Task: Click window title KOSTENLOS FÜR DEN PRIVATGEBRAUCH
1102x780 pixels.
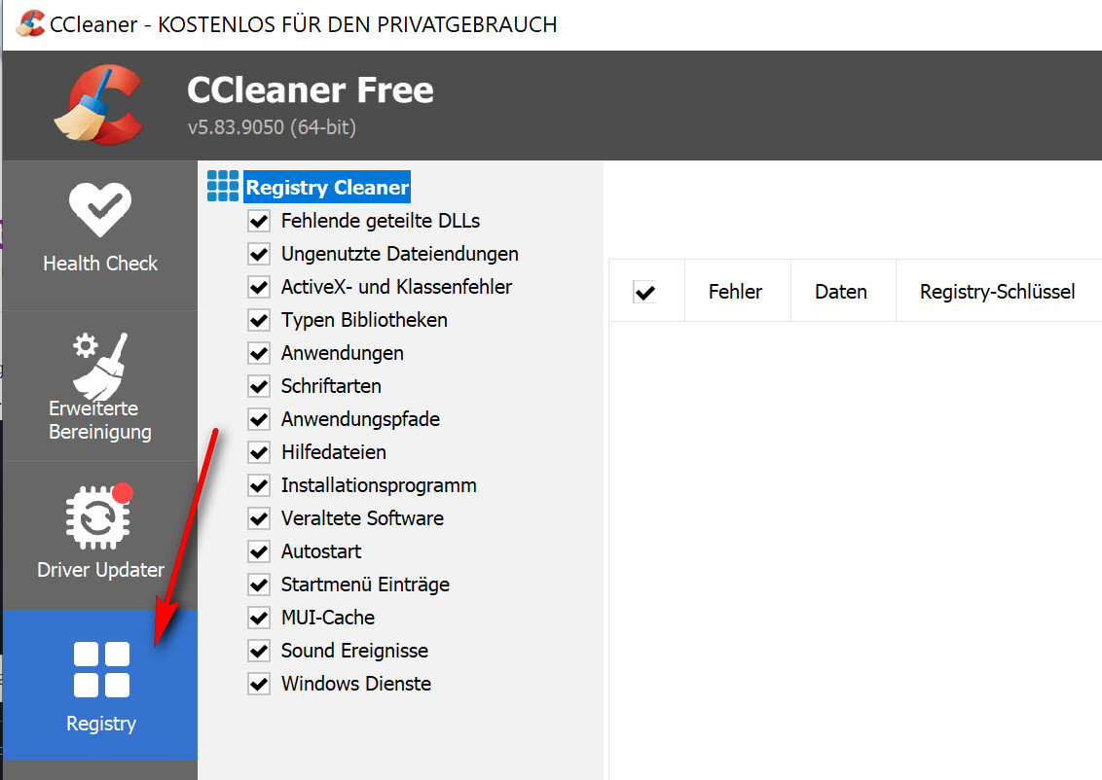Action: [357, 24]
